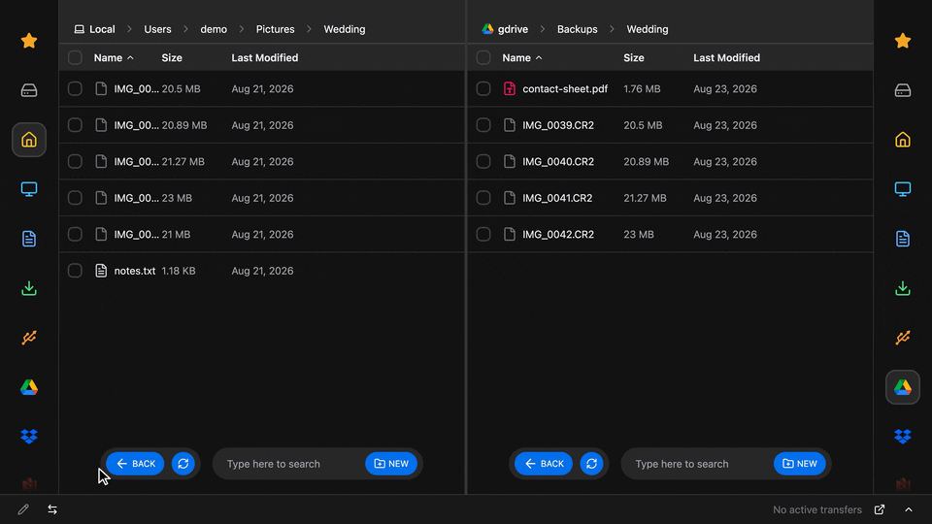Screen dimensions: 932x524
Task: Open Documents icon in left sidebar
Action: coord(29,239)
